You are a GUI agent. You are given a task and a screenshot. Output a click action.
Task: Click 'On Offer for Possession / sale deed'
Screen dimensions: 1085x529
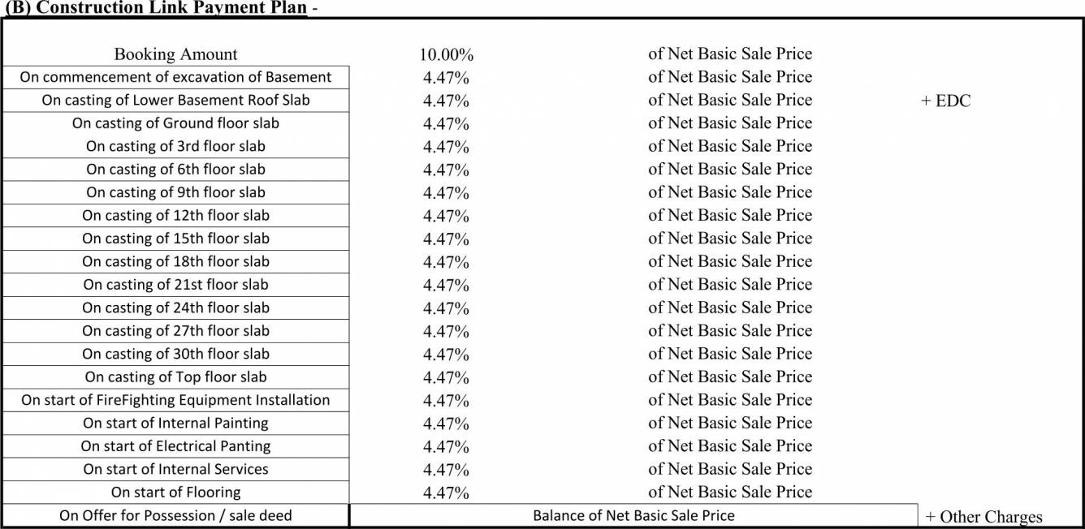coord(175,516)
